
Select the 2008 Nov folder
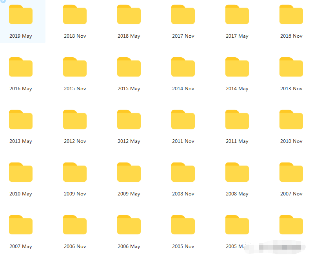click(x=183, y=172)
